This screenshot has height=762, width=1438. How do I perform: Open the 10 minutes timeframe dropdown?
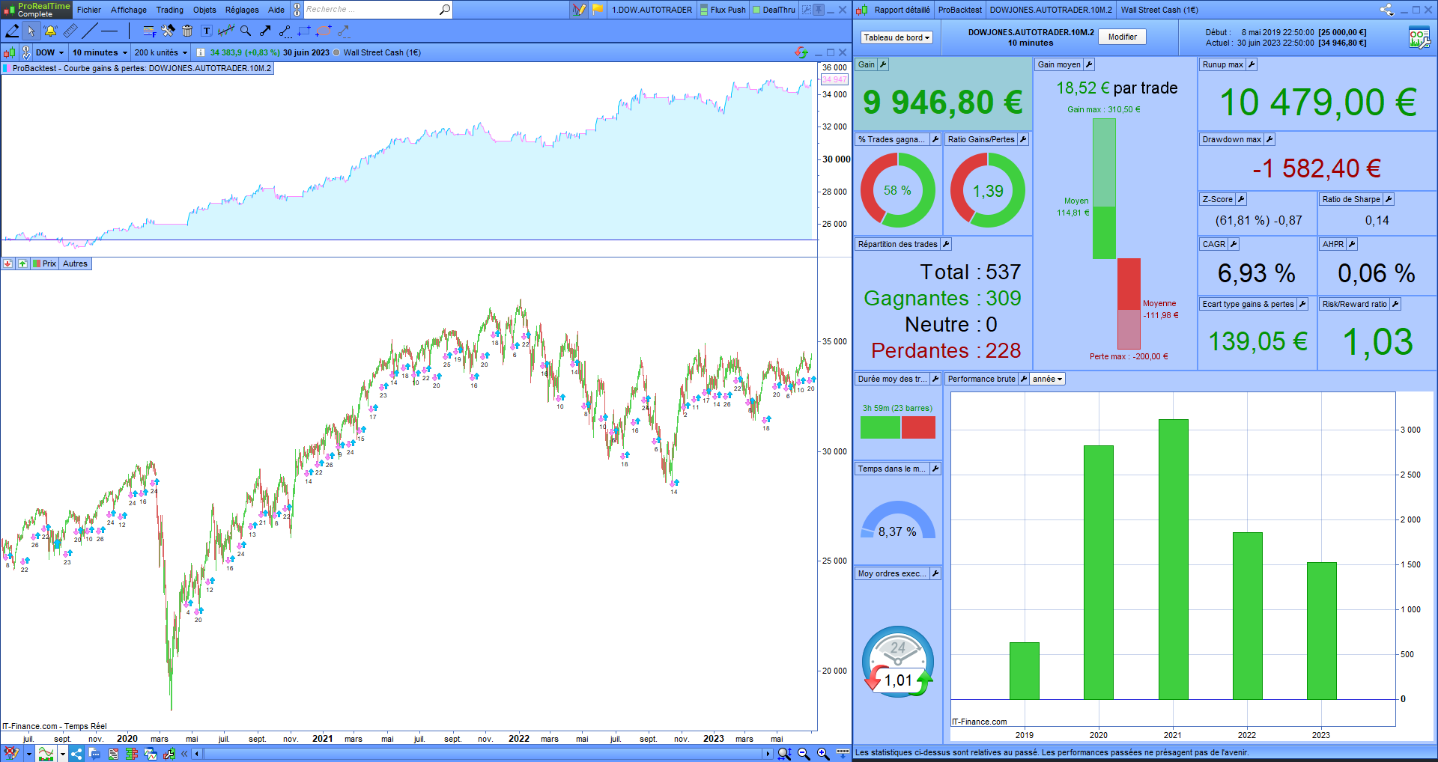tap(100, 52)
